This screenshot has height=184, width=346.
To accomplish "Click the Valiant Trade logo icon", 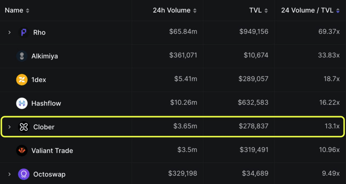I will click(x=22, y=151).
